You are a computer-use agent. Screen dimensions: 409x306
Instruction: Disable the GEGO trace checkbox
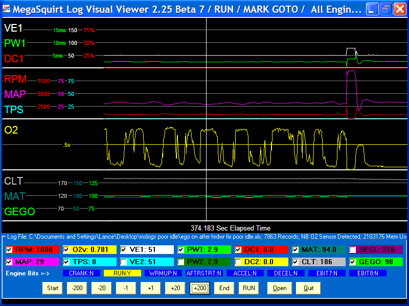pyautogui.click(x=353, y=262)
